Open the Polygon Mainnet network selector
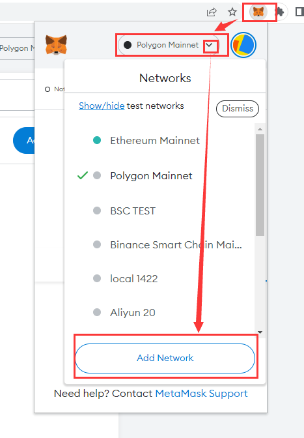 pos(169,45)
